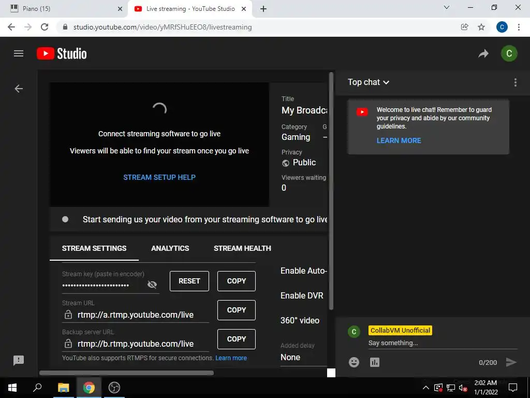Screen dimensions: 530x398
Task: Reload the page in Chrome
Action: tap(45, 27)
